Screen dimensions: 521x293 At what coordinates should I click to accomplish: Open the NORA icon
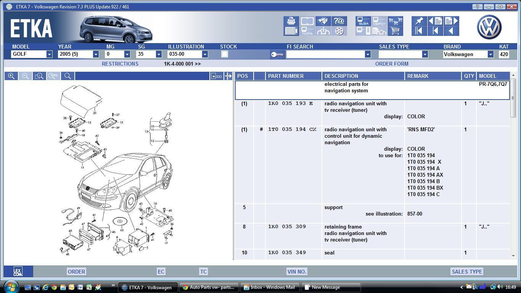tap(307, 31)
